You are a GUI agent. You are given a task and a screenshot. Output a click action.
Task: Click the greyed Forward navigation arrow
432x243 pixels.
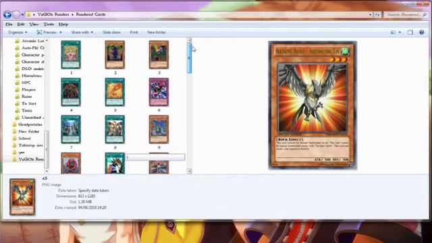16,14
